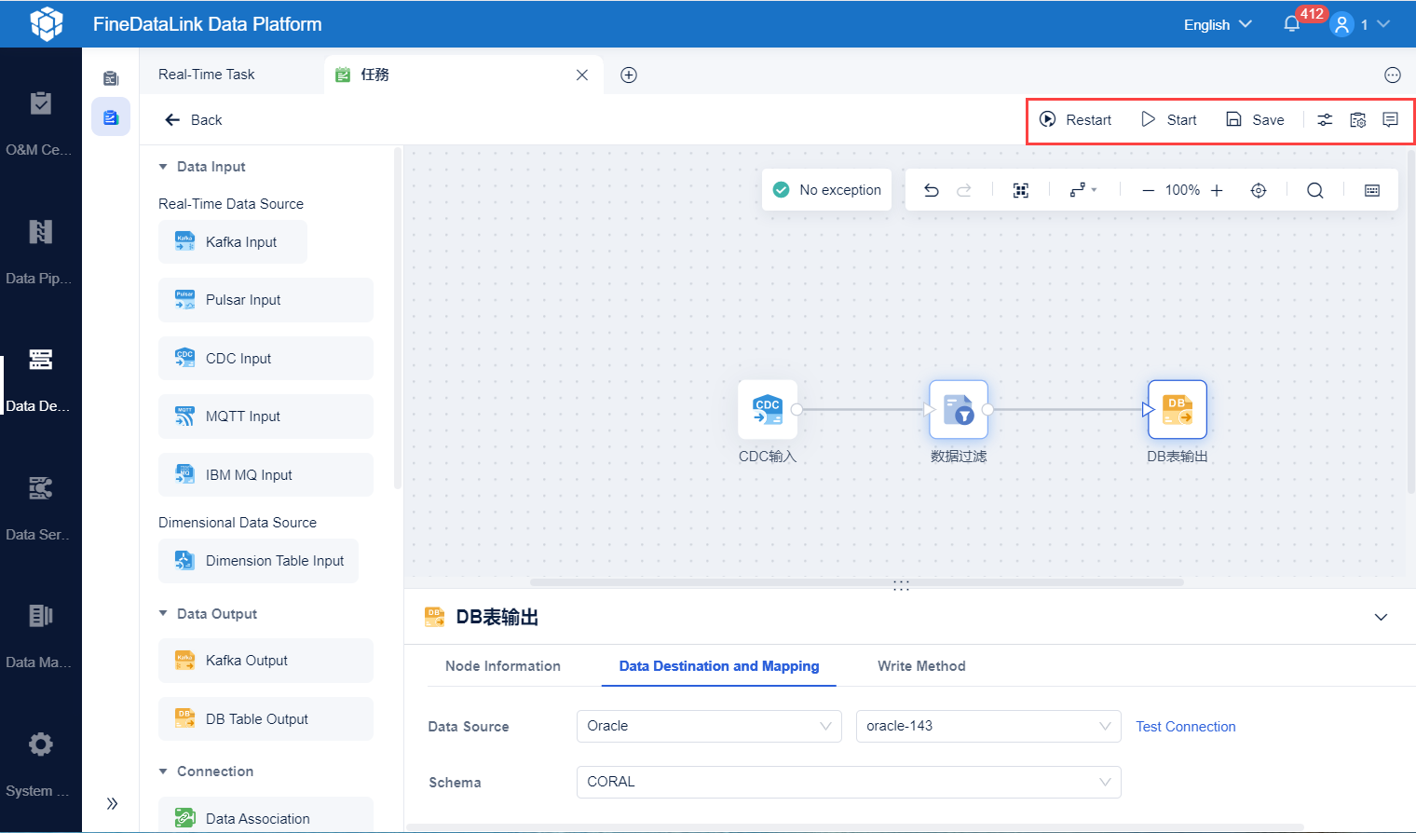Click the Test Connection link
Image resolution: width=1416 pixels, height=833 pixels.
click(x=1186, y=727)
